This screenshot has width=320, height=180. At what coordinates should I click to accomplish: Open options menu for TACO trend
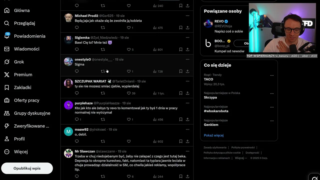click(x=272, y=75)
